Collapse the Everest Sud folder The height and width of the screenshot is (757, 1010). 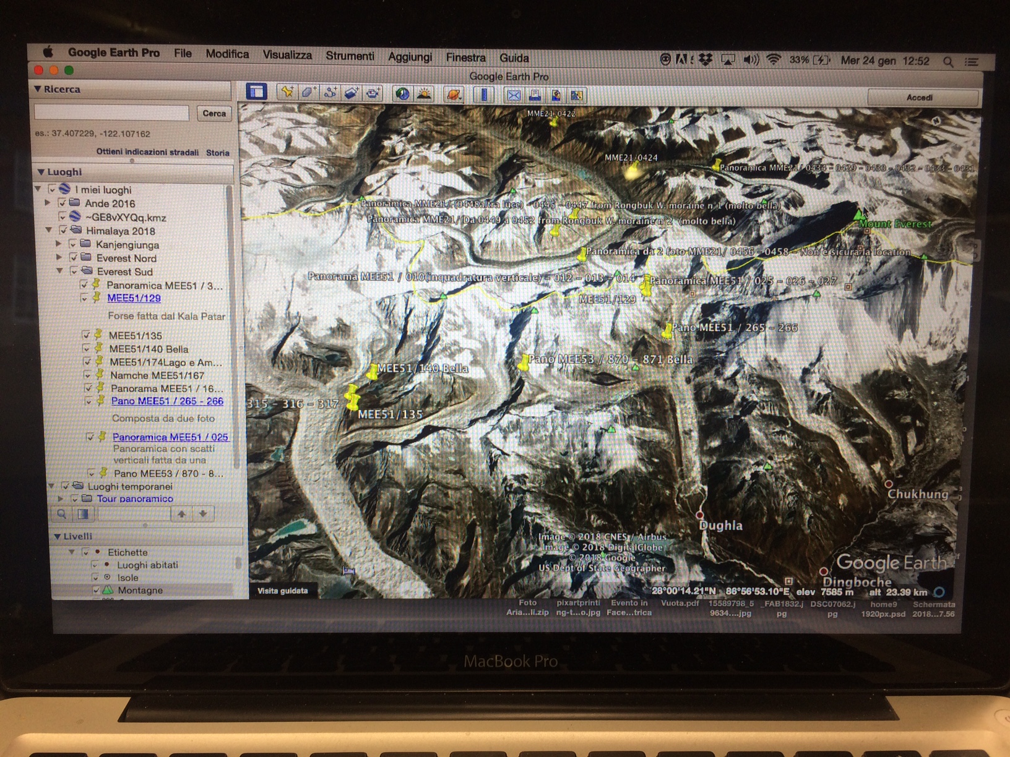click(x=60, y=271)
